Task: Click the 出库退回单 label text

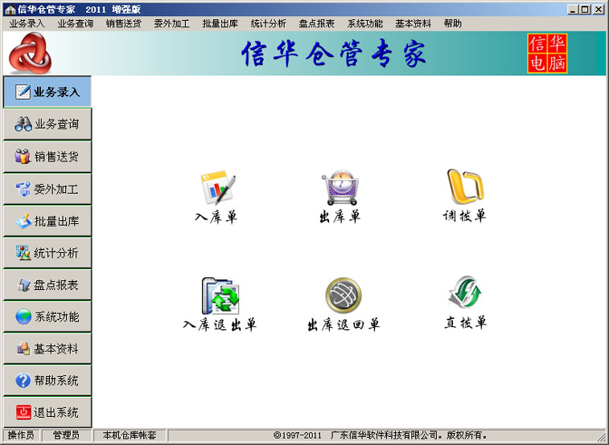Action: point(344,325)
